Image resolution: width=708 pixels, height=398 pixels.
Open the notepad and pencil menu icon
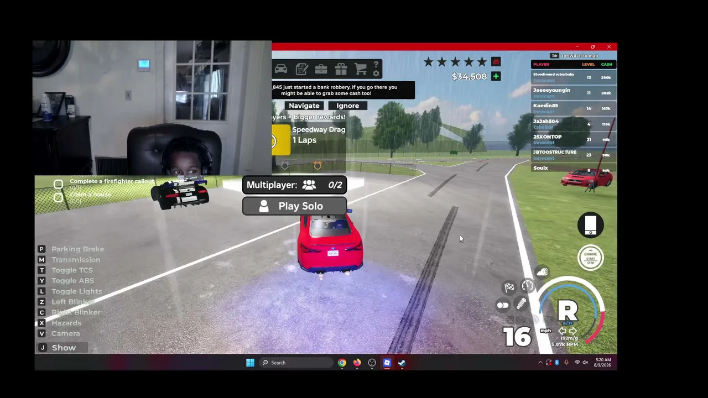click(x=301, y=69)
